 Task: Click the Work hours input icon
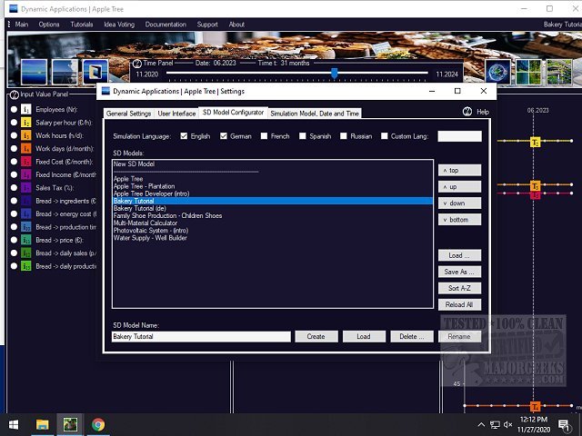click(26, 135)
